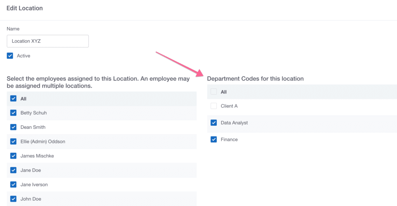Toggle Jane Doe's employee checkbox
This screenshot has width=397, height=206.
pos(14,170)
